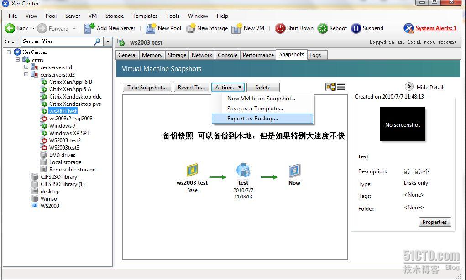Open the Show view dropdown arrow
The width and height of the screenshot is (466, 280).
pos(108,41)
